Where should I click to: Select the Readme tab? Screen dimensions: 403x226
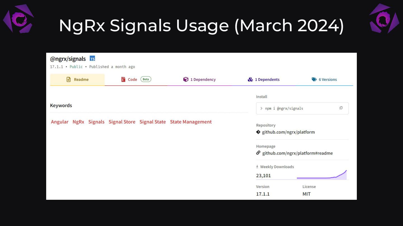(81, 80)
